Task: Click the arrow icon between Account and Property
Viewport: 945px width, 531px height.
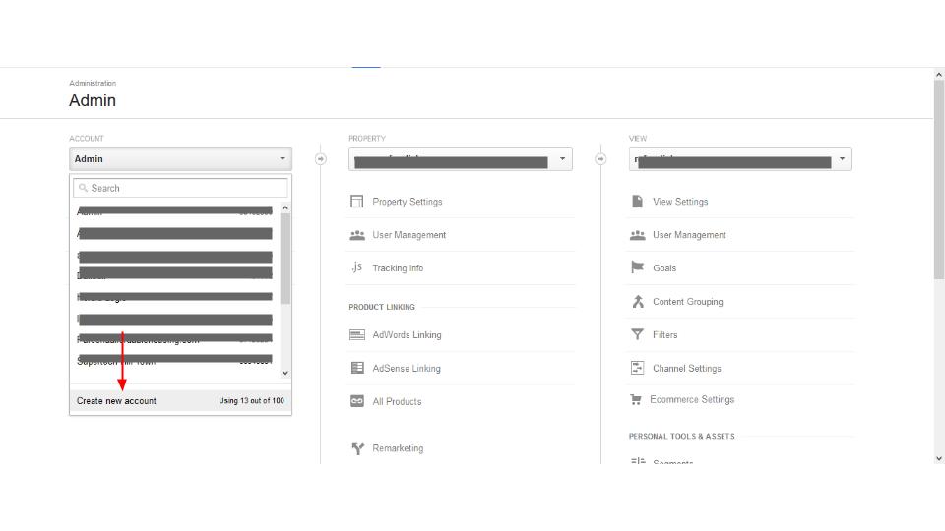Action: 321,159
